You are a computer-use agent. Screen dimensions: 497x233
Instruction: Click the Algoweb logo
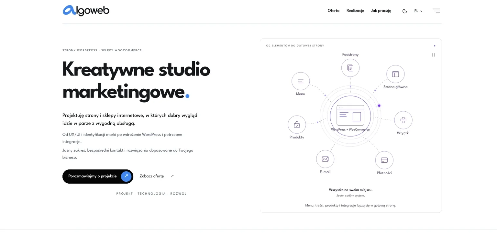click(86, 10)
